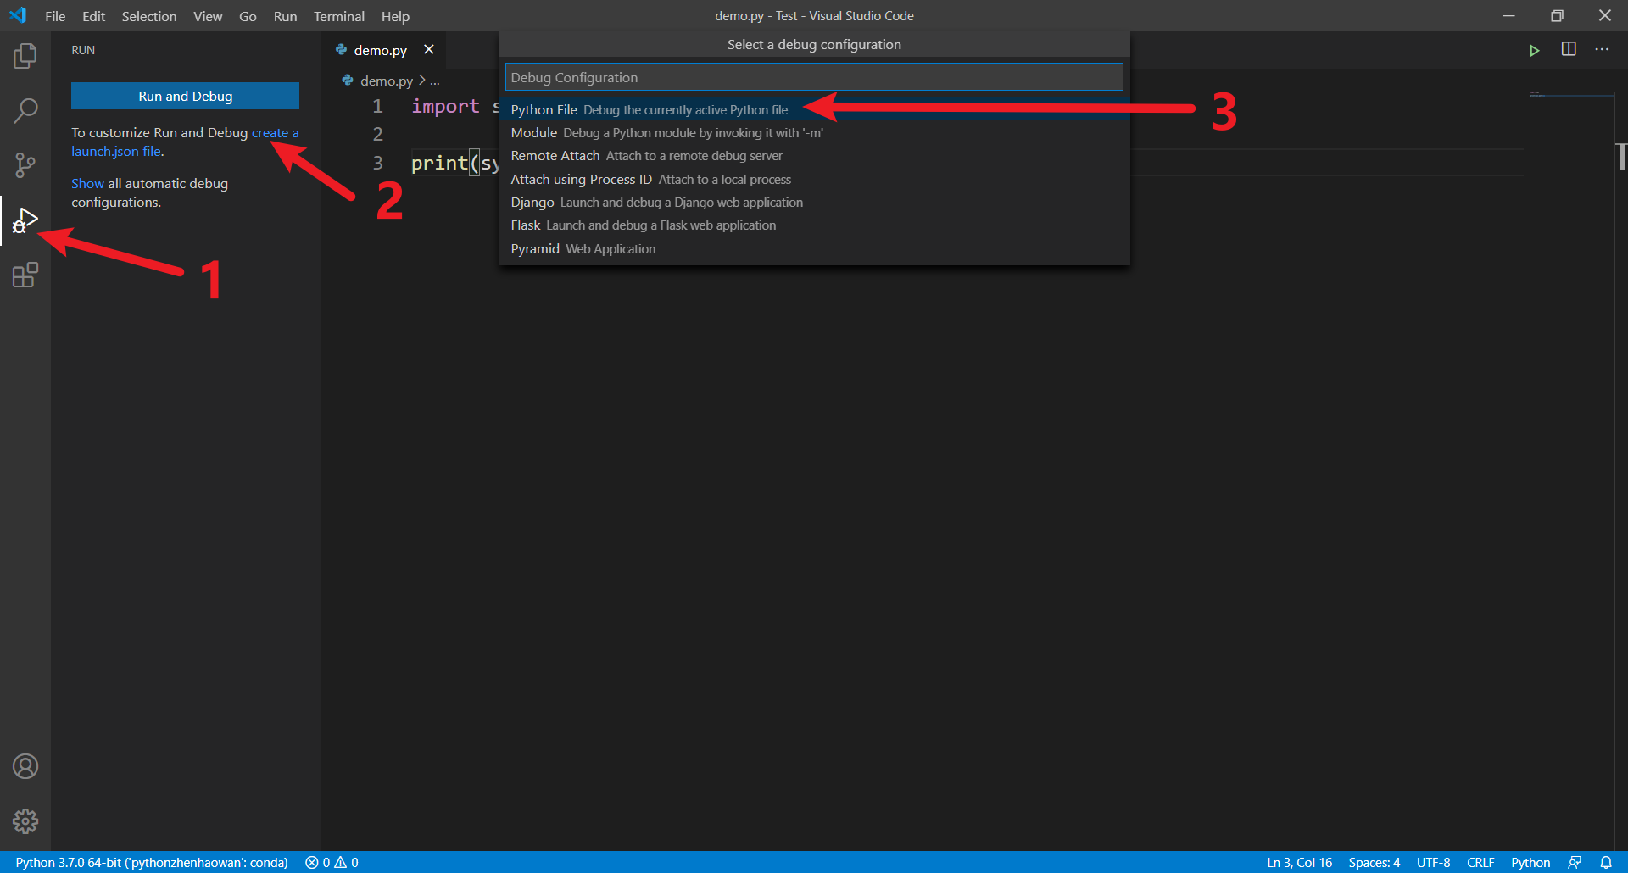Expand breadcrumb ellipsis next to demo.py

[435, 81]
